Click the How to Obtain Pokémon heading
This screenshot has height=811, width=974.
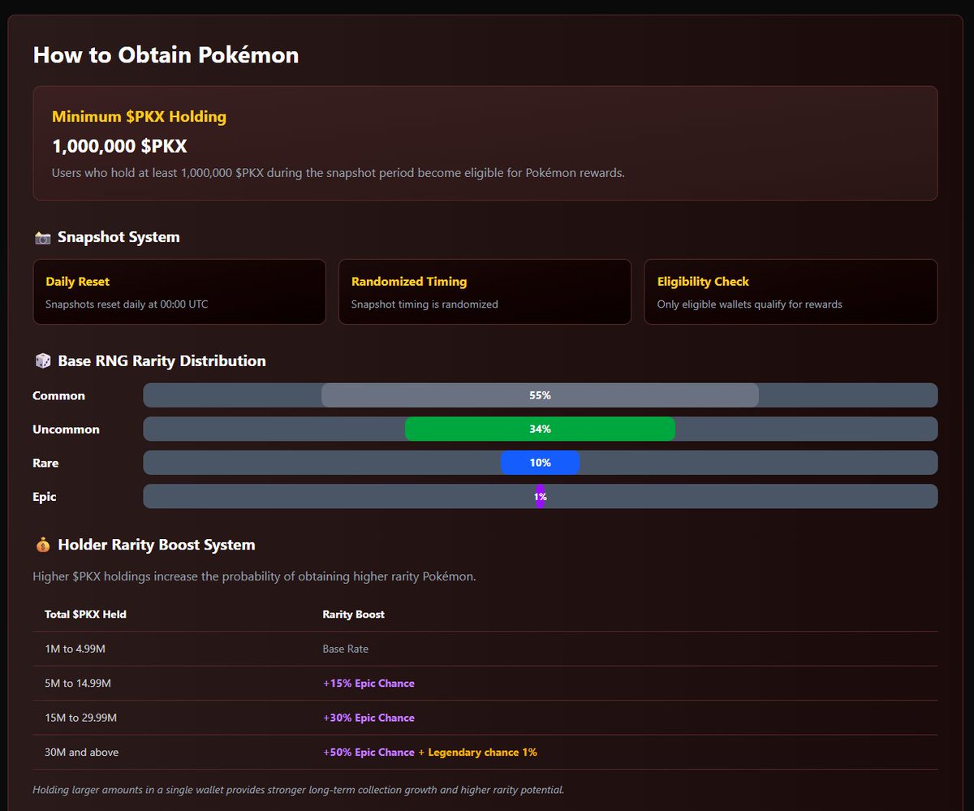166,55
